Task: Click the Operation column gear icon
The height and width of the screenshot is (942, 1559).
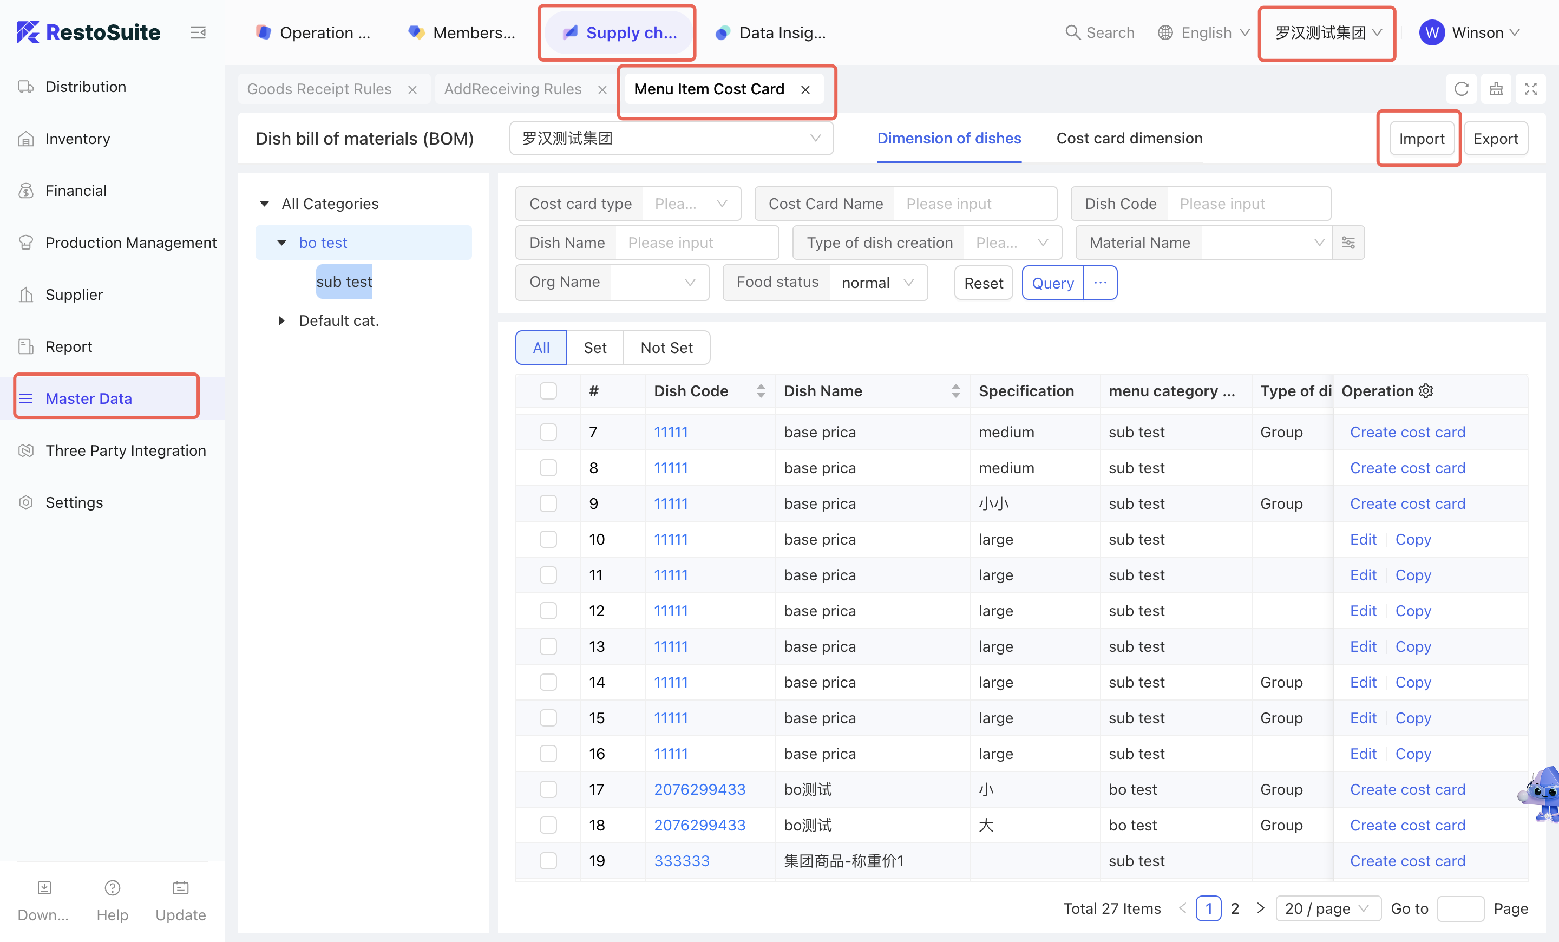Action: (1426, 391)
